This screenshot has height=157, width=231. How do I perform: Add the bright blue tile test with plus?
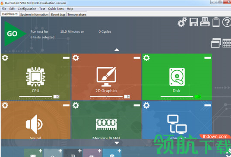tap(119, 151)
